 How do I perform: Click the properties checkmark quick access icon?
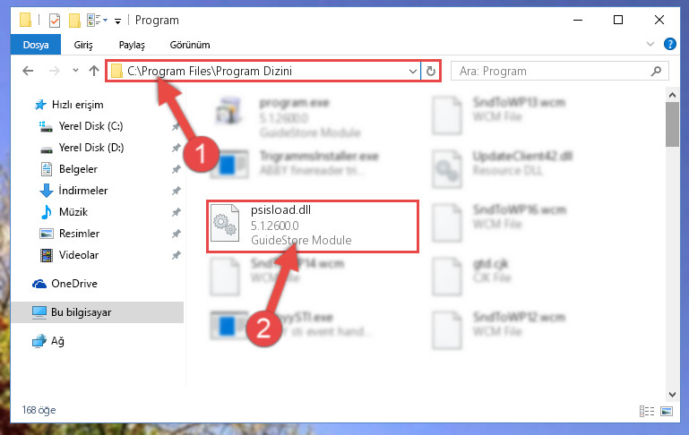coord(55,21)
